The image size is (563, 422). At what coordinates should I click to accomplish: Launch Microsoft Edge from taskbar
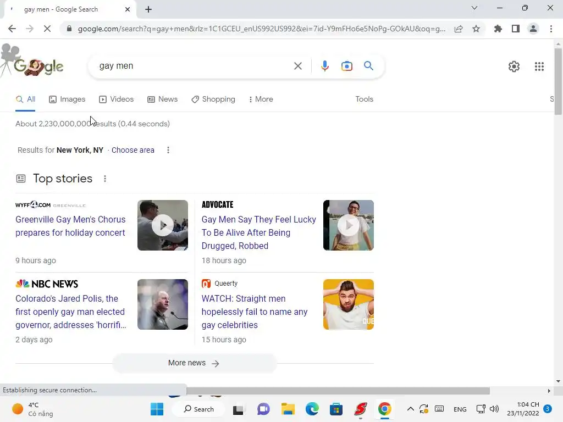point(312,409)
